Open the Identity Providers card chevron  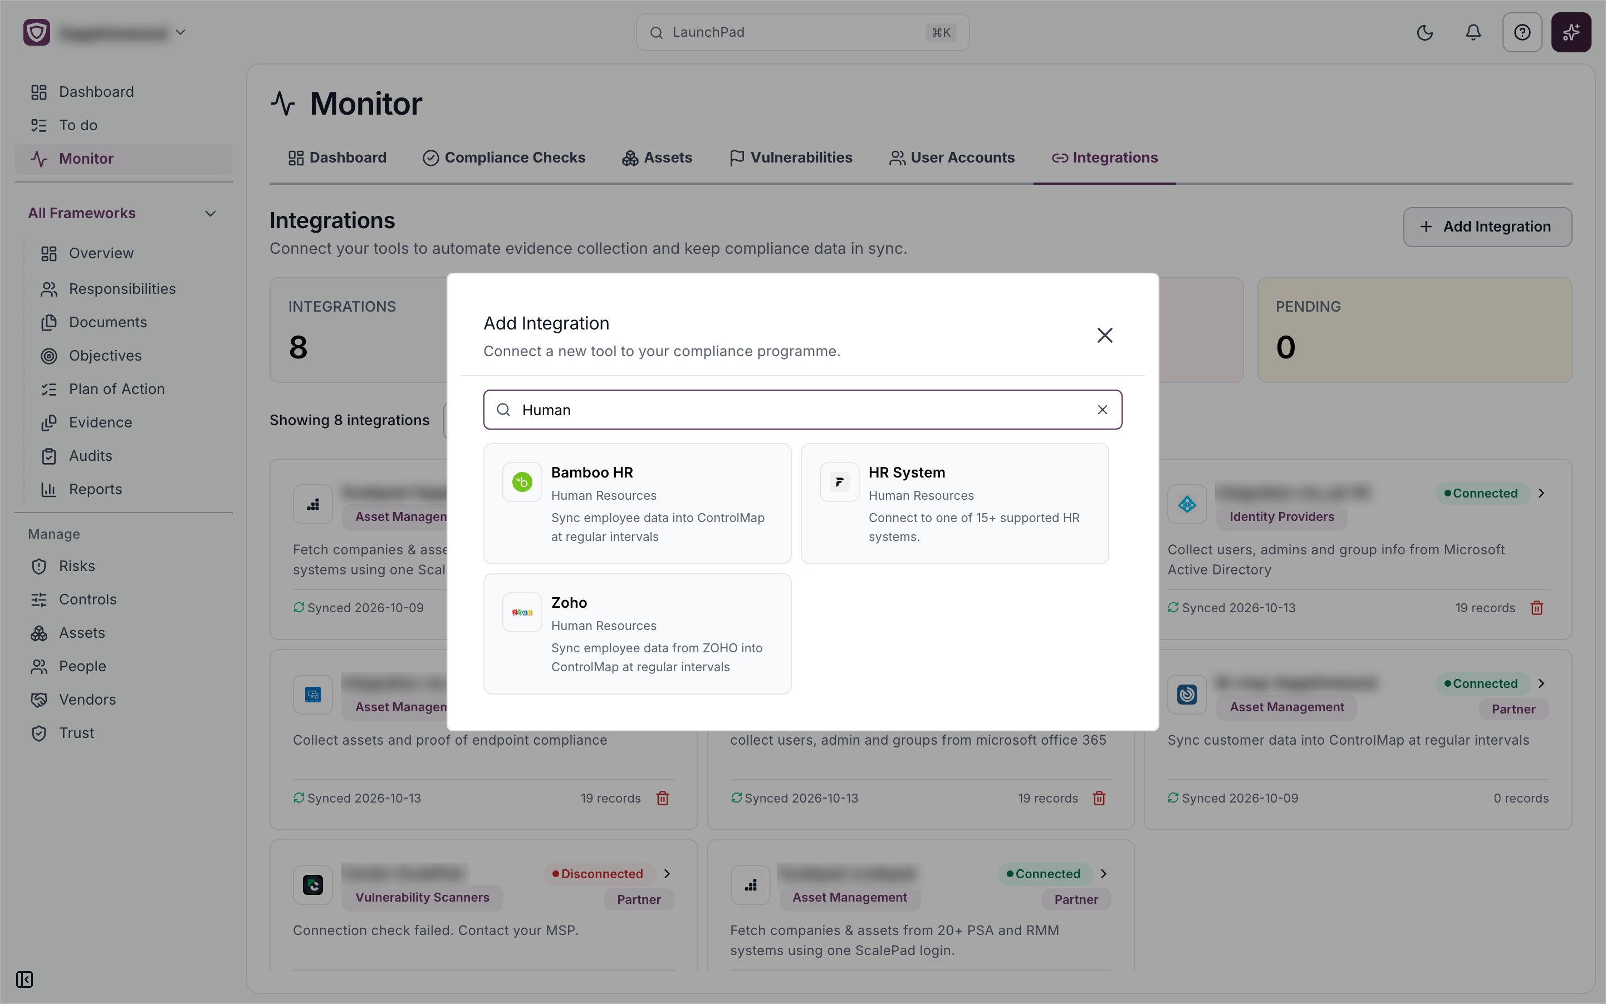[1541, 493]
